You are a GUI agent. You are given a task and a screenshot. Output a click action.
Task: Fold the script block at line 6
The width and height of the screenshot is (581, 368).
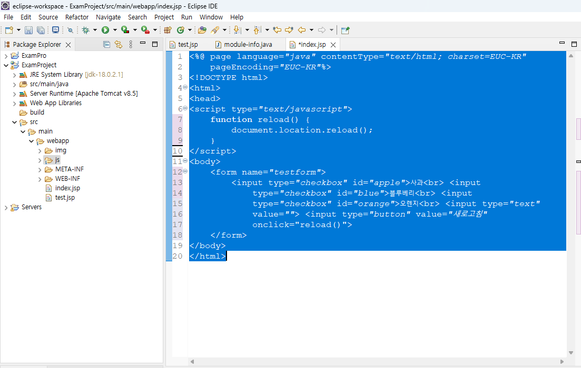tap(185, 108)
